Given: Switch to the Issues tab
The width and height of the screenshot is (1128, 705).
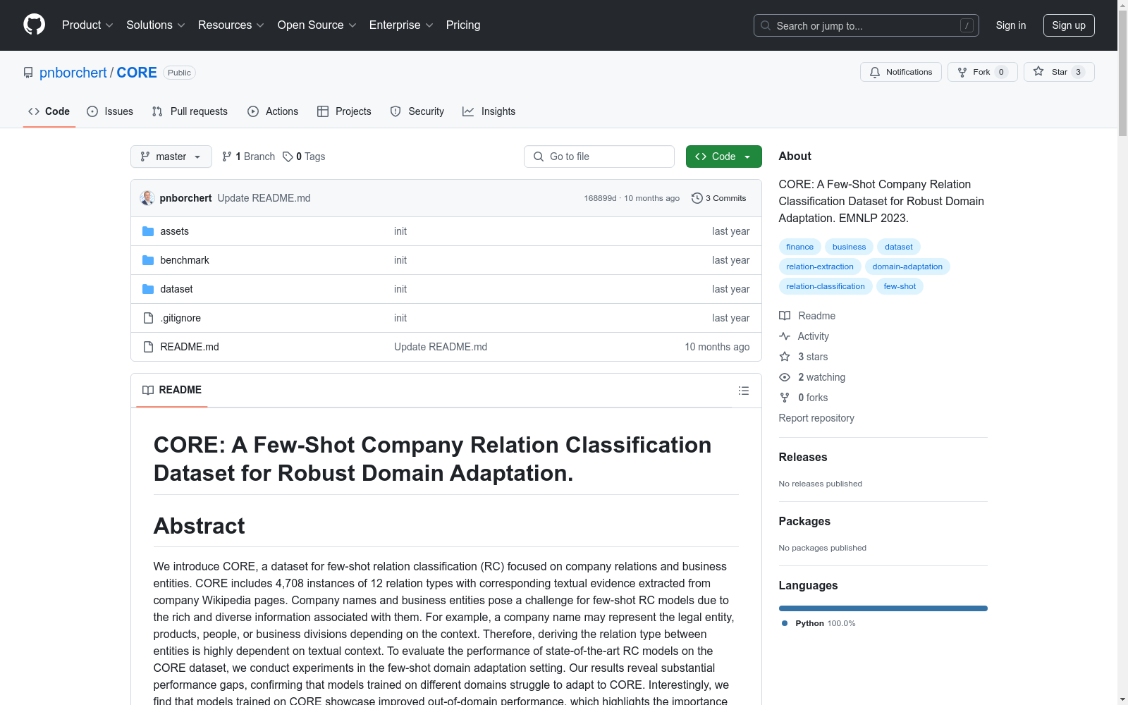Looking at the screenshot, I should [110, 111].
